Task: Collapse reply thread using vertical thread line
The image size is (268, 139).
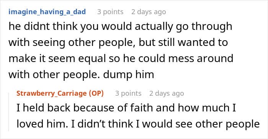Action: [9, 112]
